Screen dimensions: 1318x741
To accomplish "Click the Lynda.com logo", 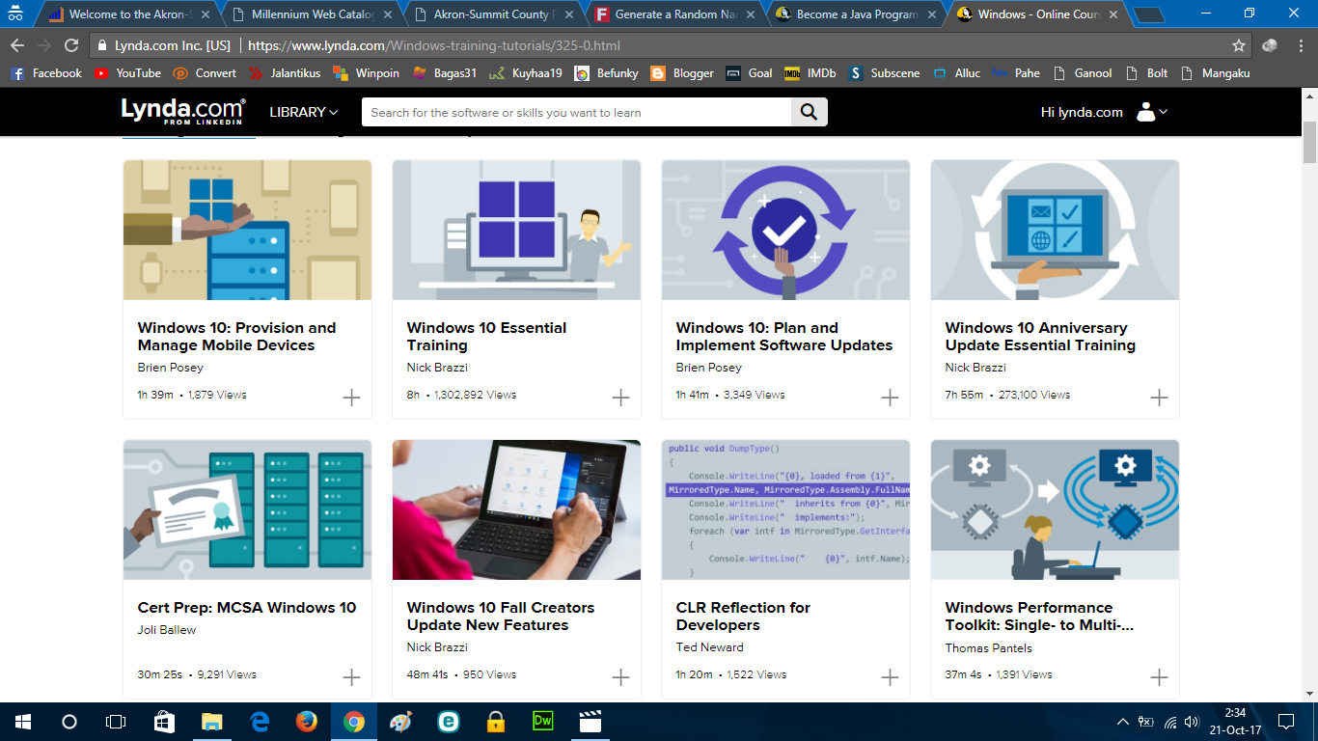I will click(183, 111).
